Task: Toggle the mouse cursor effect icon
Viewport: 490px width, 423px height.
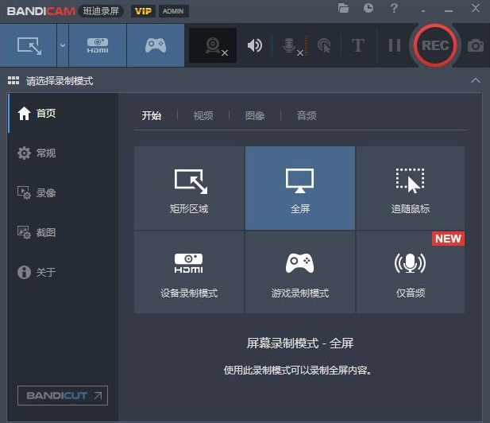Action: coord(324,45)
